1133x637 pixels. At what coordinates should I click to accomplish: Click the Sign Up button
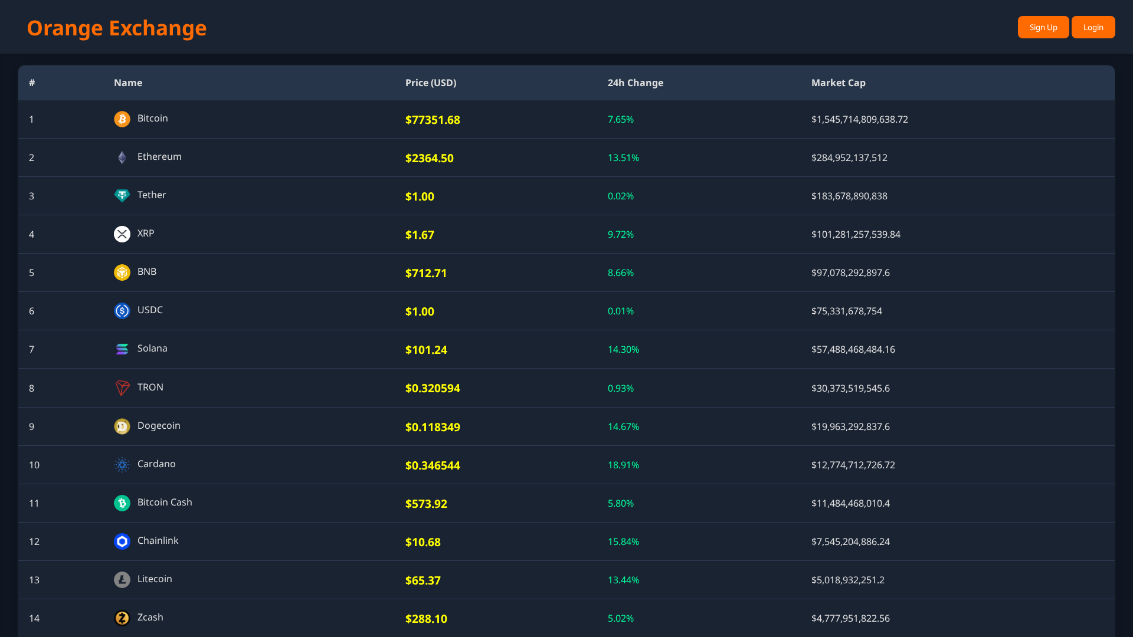tap(1043, 27)
